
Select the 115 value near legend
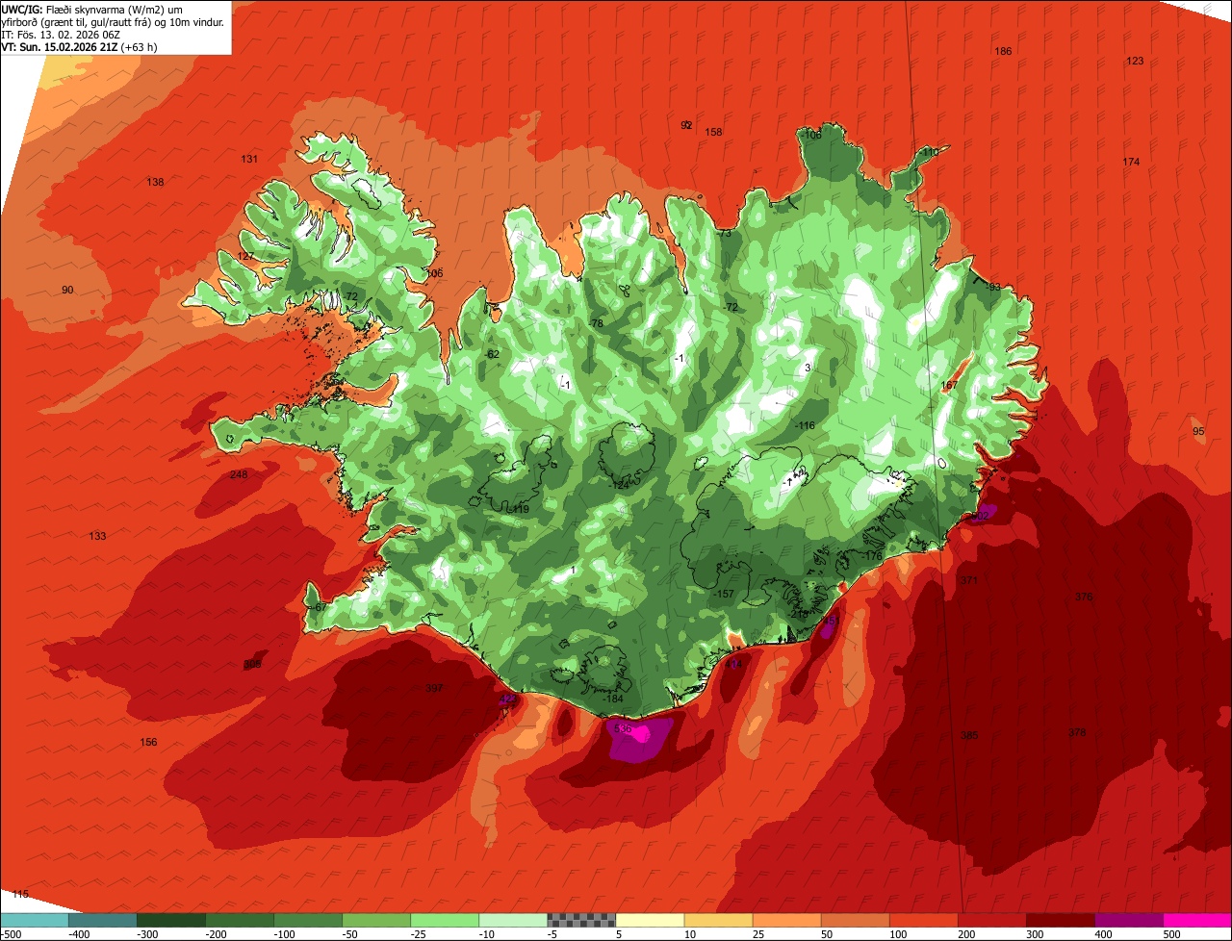[x=20, y=894]
